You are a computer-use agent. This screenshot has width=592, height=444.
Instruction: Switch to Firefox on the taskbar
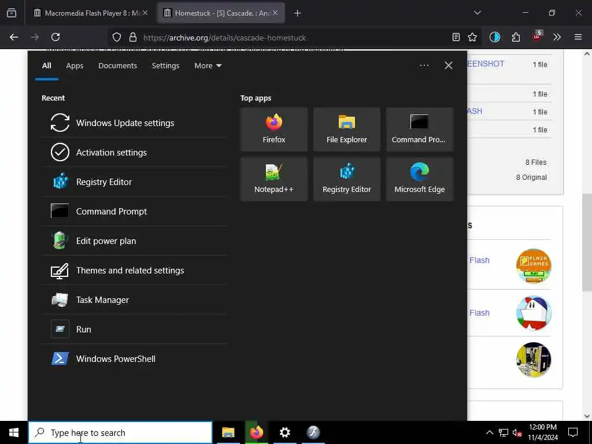tap(256, 432)
